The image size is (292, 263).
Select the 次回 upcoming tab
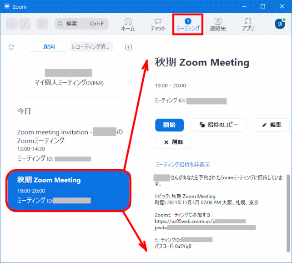[49, 46]
